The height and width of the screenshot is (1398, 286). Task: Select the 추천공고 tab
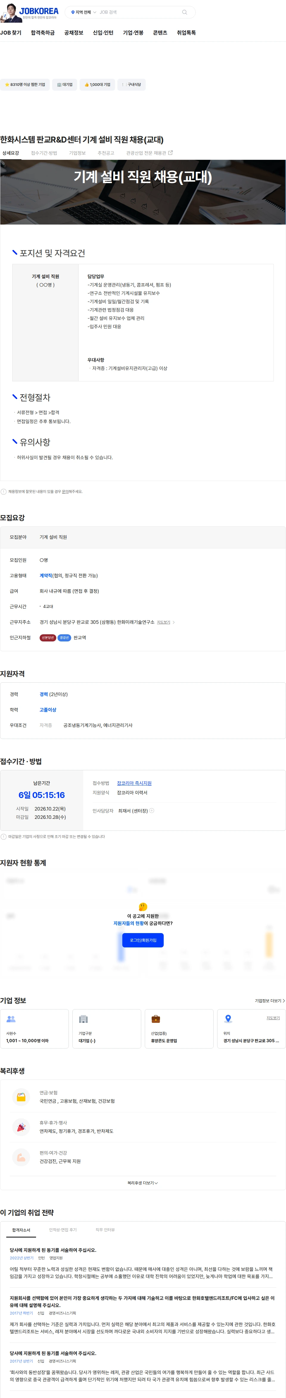click(106, 153)
